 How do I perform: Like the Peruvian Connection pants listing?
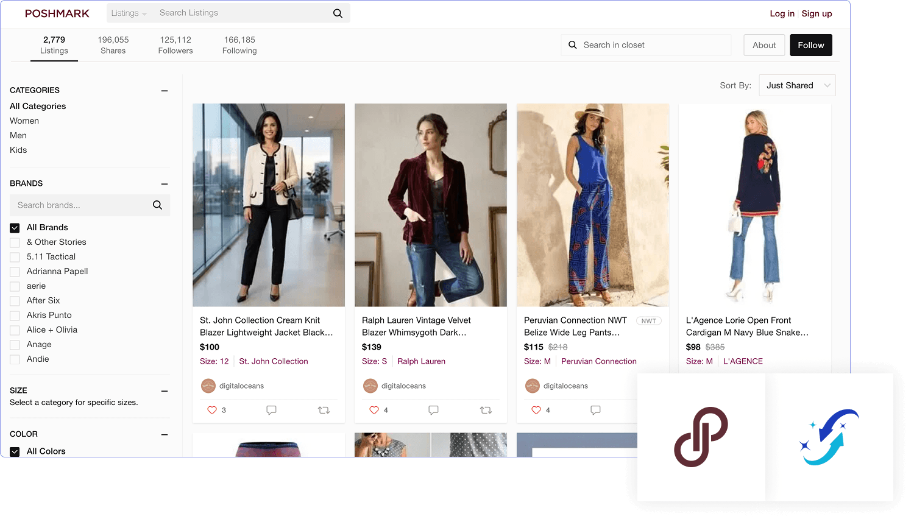[x=536, y=410]
